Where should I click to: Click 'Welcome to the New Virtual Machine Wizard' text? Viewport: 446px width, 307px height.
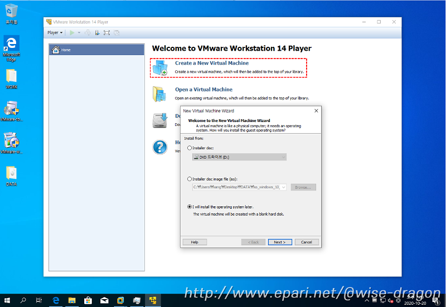[x=229, y=120]
